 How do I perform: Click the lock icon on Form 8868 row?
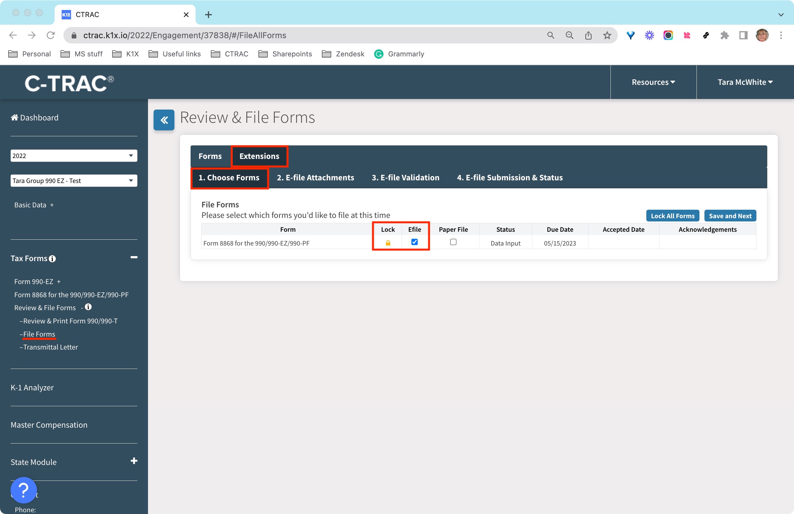point(388,242)
